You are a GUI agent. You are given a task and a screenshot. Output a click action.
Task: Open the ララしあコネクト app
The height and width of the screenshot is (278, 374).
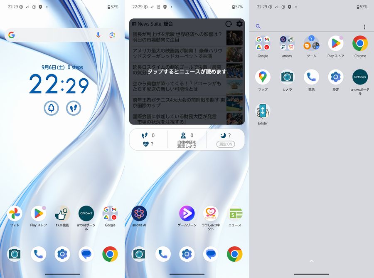click(211, 213)
